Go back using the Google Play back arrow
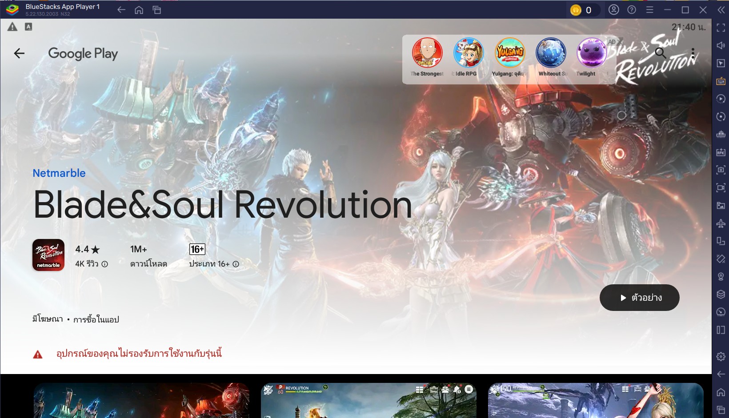729x418 pixels. coord(19,53)
